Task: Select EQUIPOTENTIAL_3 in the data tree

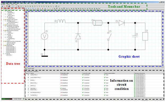Action: pos(11,49)
